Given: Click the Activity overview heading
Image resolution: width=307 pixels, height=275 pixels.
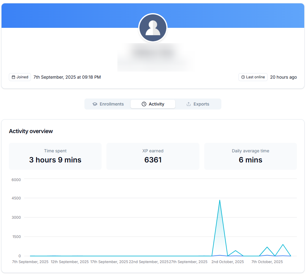Looking at the screenshot, I should 31,131.
